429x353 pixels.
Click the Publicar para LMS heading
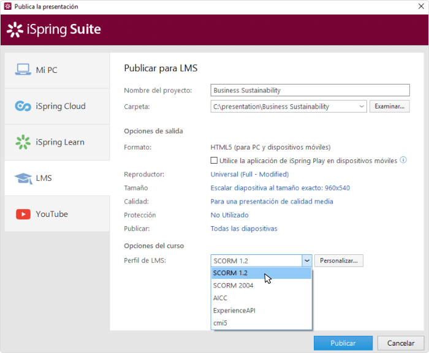pos(161,68)
